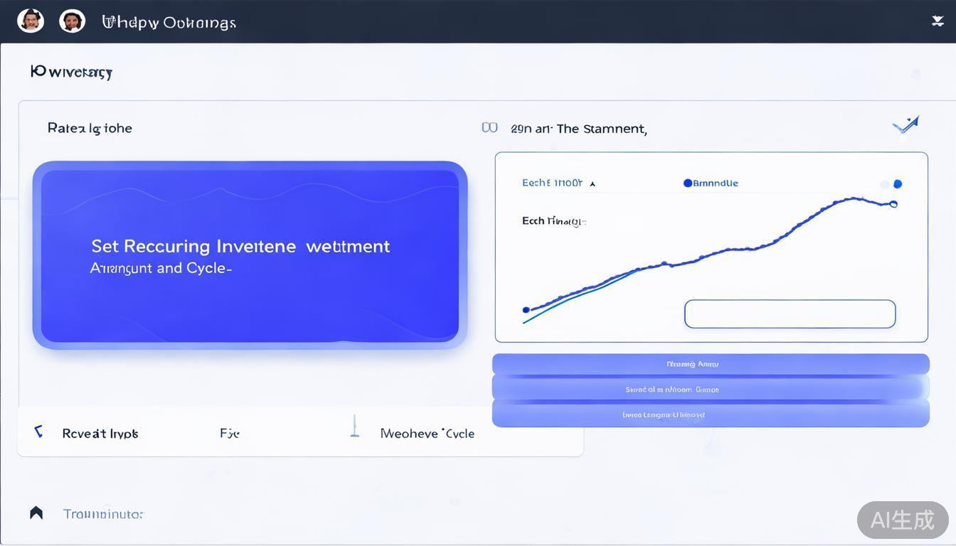The height and width of the screenshot is (546, 956).
Task: Click the blue trend checkmark icon
Action: tap(905, 126)
